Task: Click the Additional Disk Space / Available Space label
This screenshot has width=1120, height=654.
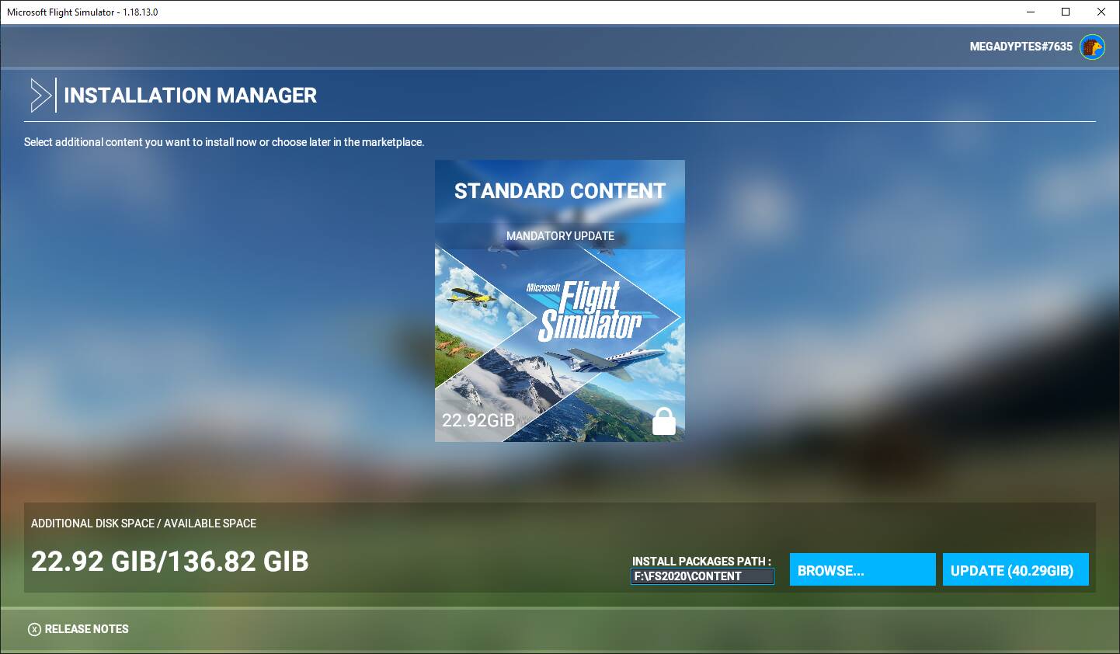Action: click(144, 524)
